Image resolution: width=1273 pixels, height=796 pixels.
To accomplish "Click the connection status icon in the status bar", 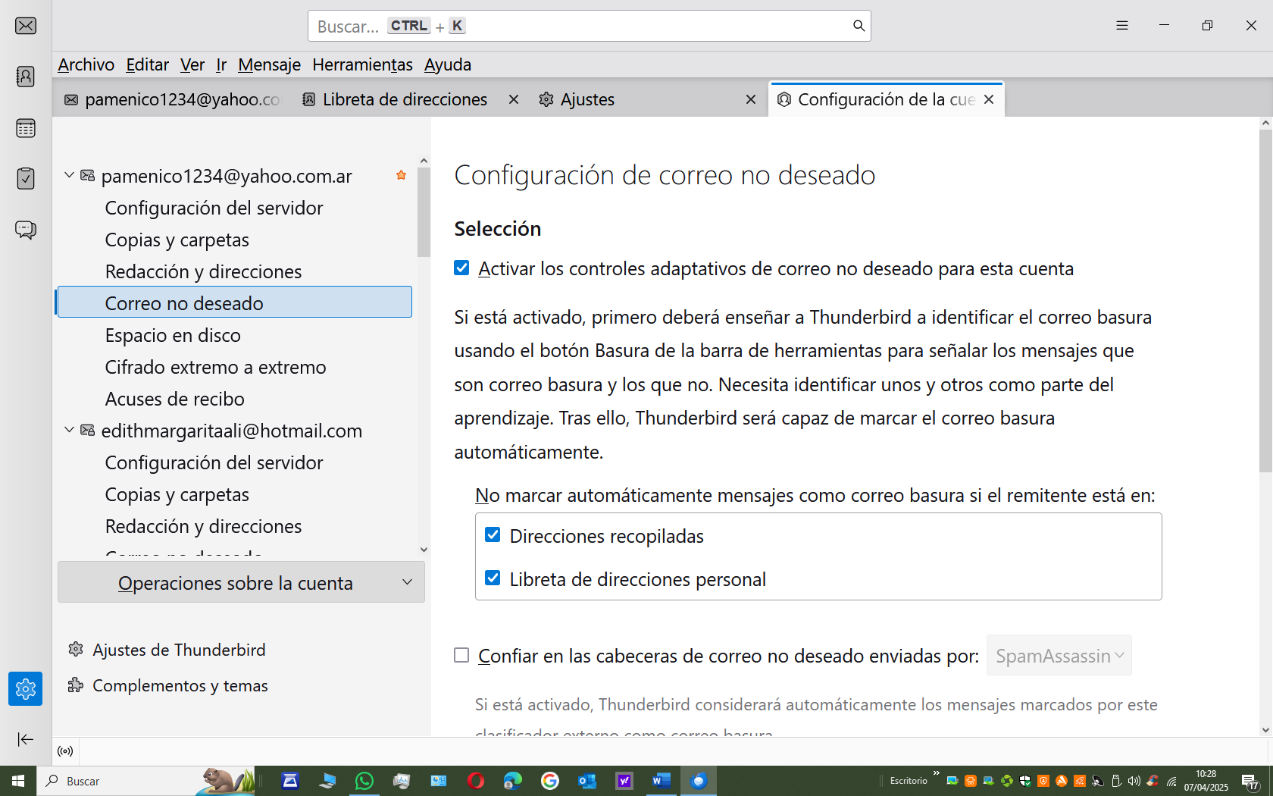I will tap(66, 751).
